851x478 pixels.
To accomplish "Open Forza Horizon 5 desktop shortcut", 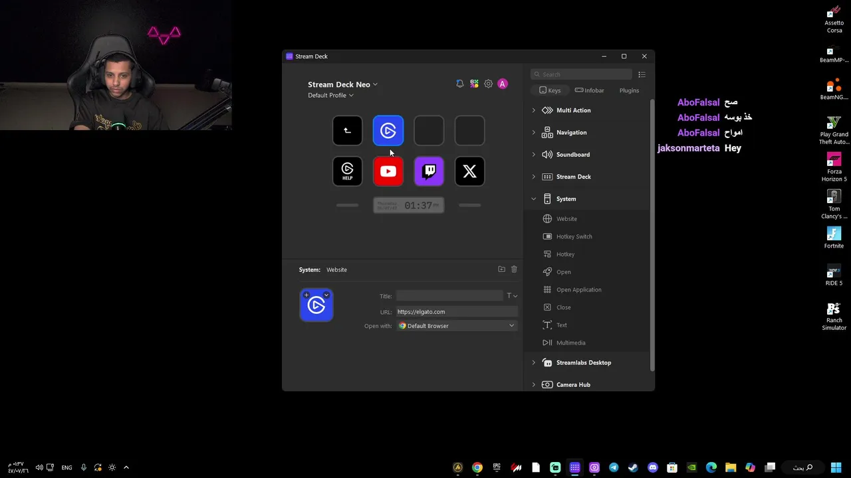I will [834, 167].
